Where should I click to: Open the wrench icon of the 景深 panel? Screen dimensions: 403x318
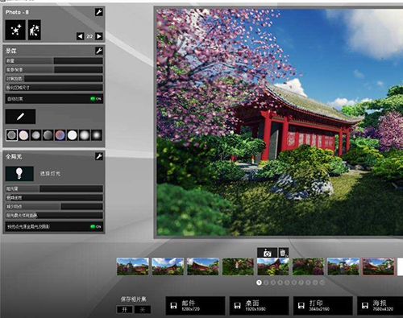click(99, 51)
